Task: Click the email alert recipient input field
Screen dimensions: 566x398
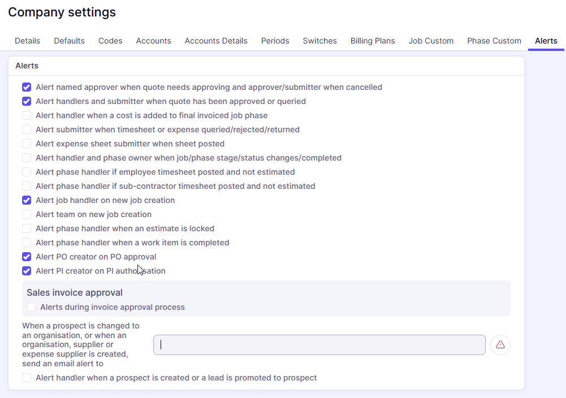Action: click(319, 345)
